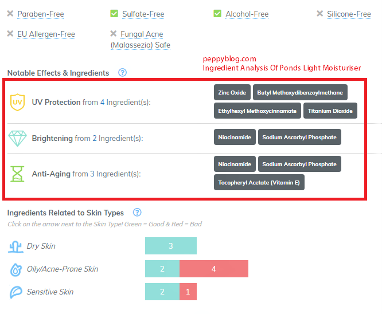Expand the Dry Skin ingredient row

click(x=41, y=246)
